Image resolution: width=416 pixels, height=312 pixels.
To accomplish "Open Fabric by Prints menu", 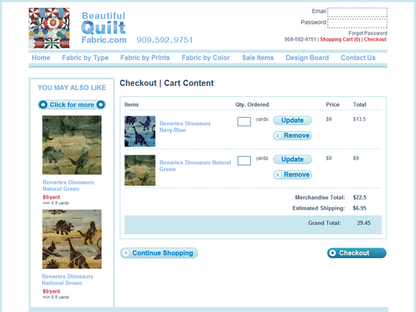I will [x=145, y=58].
